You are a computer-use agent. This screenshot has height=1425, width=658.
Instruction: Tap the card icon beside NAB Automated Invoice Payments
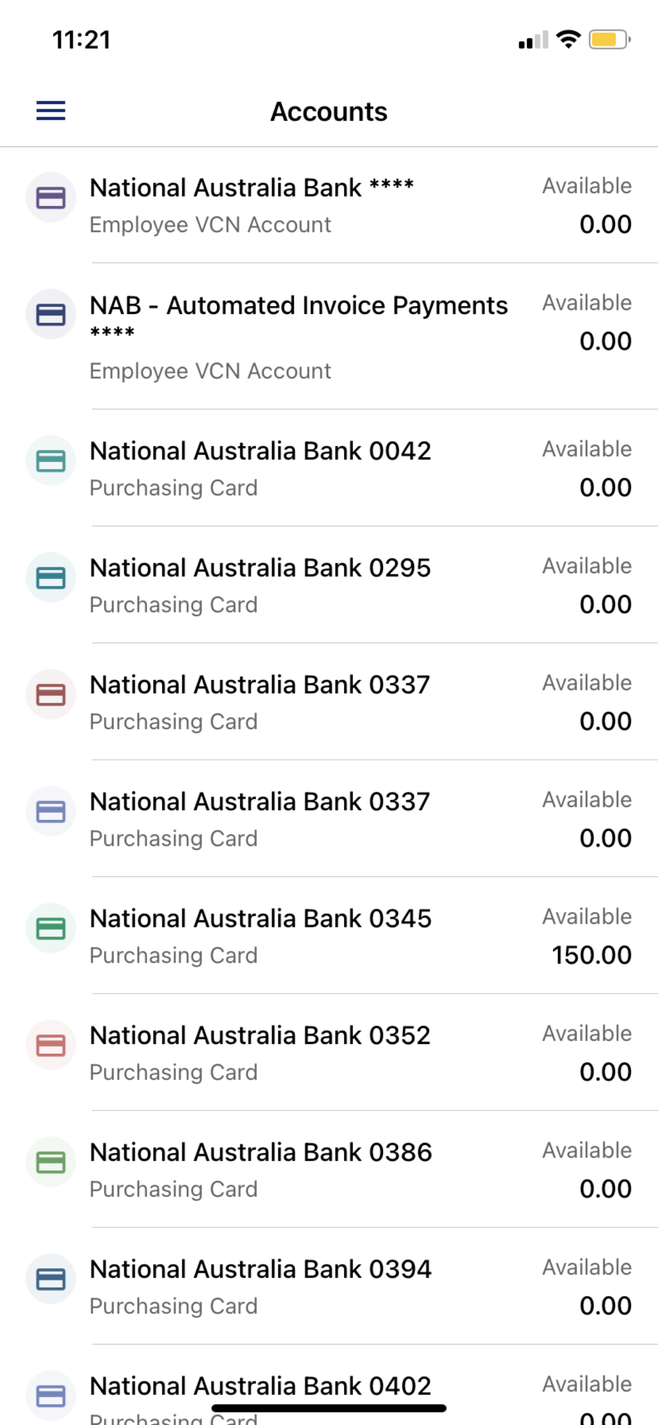51,314
